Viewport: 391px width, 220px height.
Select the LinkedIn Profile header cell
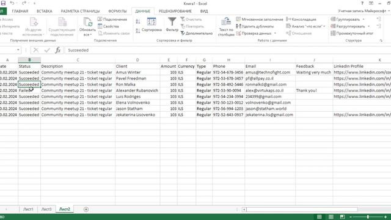point(362,66)
